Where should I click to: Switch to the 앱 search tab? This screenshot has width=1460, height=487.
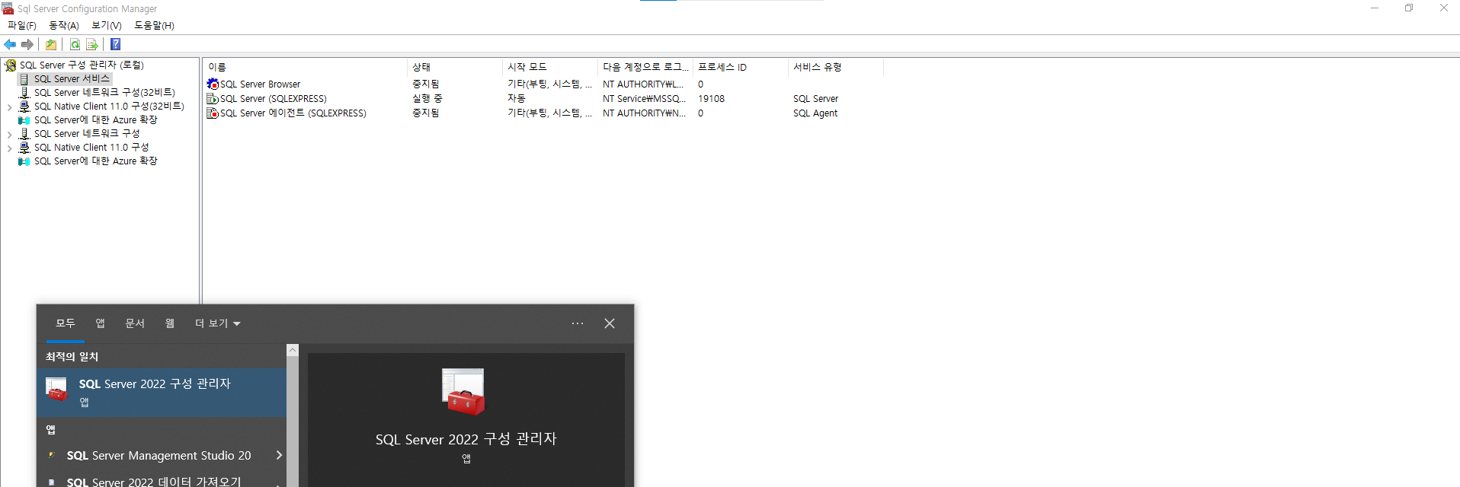tap(100, 323)
